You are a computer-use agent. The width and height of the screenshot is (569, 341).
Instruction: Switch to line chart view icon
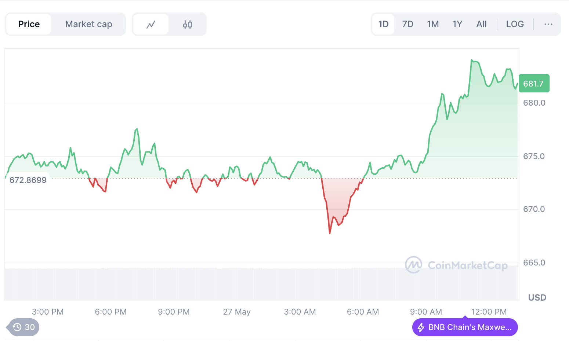pyautogui.click(x=151, y=25)
